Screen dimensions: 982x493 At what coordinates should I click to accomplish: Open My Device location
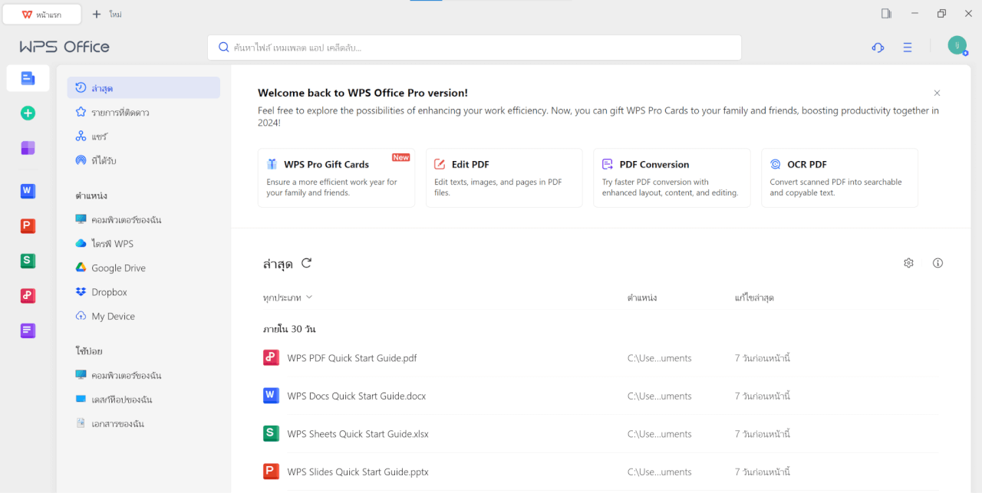pyautogui.click(x=143, y=316)
